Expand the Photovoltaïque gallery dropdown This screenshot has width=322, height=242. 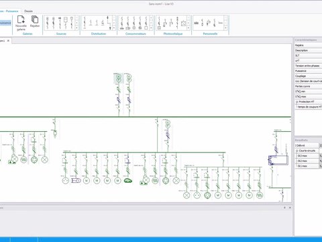click(x=189, y=28)
